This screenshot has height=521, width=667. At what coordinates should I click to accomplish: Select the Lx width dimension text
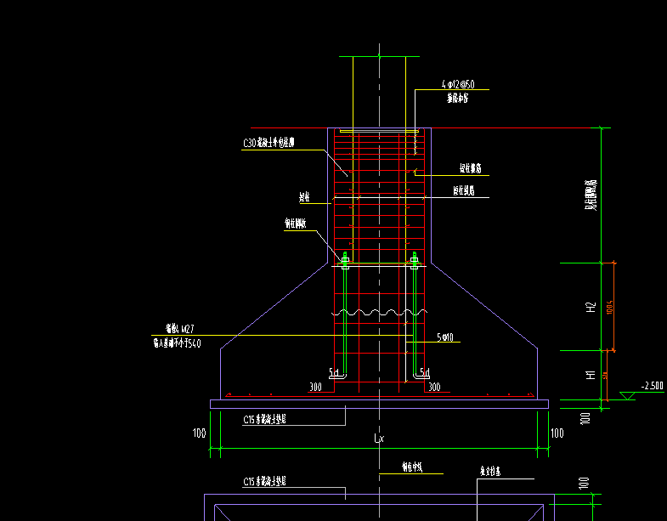point(379,438)
